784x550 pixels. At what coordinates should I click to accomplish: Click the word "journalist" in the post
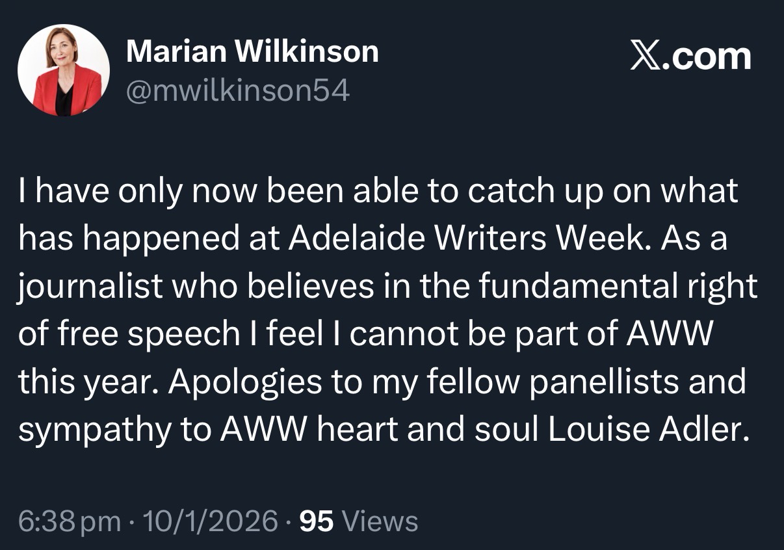pos(90,287)
